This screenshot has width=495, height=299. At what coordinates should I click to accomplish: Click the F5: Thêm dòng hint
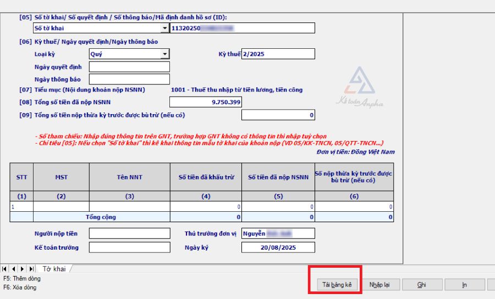pos(22,279)
